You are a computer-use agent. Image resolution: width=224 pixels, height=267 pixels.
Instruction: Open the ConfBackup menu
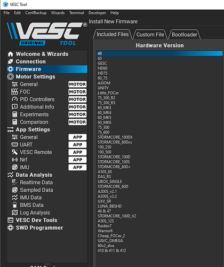tap(36, 13)
